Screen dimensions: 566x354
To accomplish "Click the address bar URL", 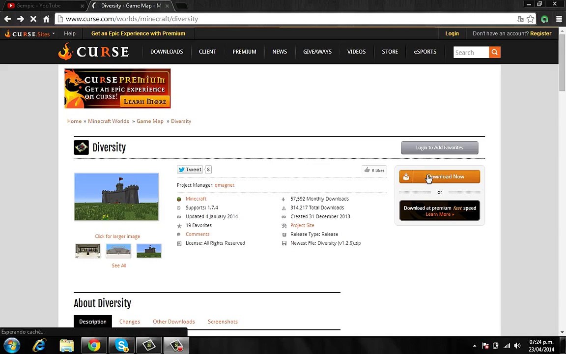I will pos(132,19).
